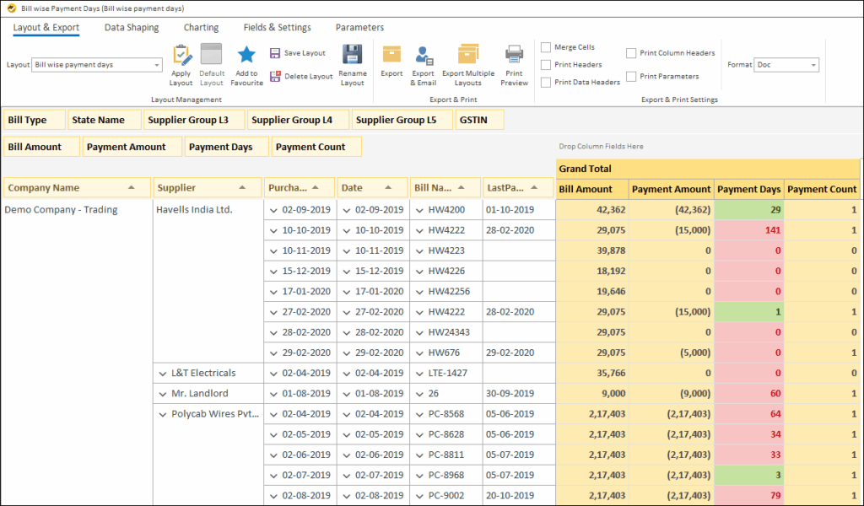Open the Charting tab

click(201, 28)
